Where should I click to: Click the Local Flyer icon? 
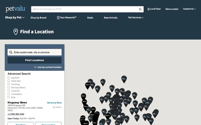(x=148, y=9)
